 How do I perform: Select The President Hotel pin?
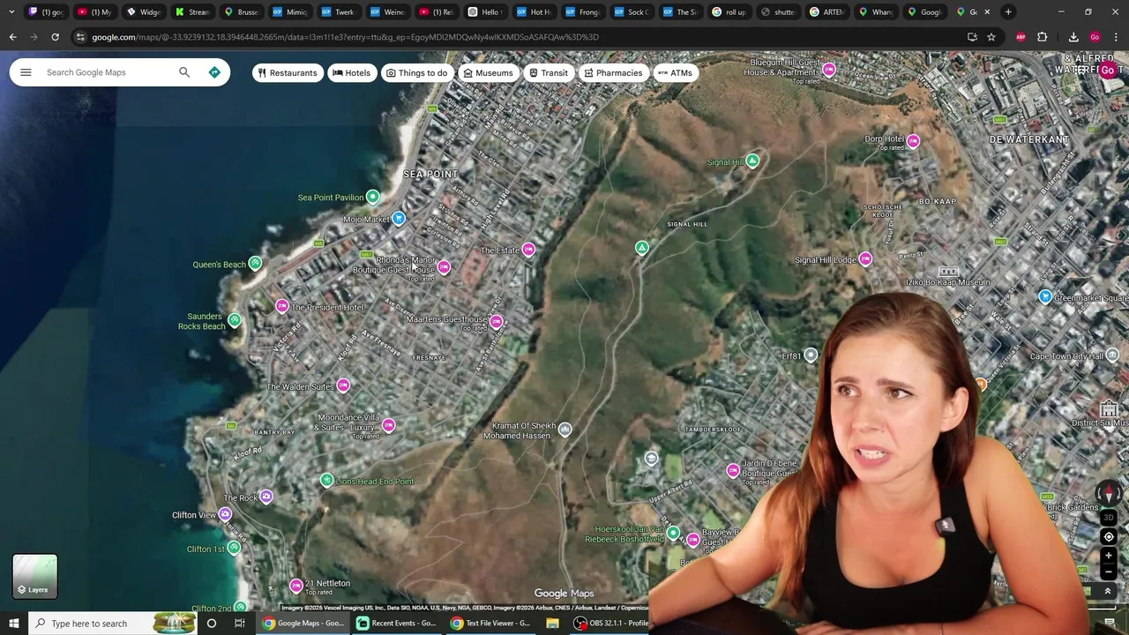tap(282, 307)
